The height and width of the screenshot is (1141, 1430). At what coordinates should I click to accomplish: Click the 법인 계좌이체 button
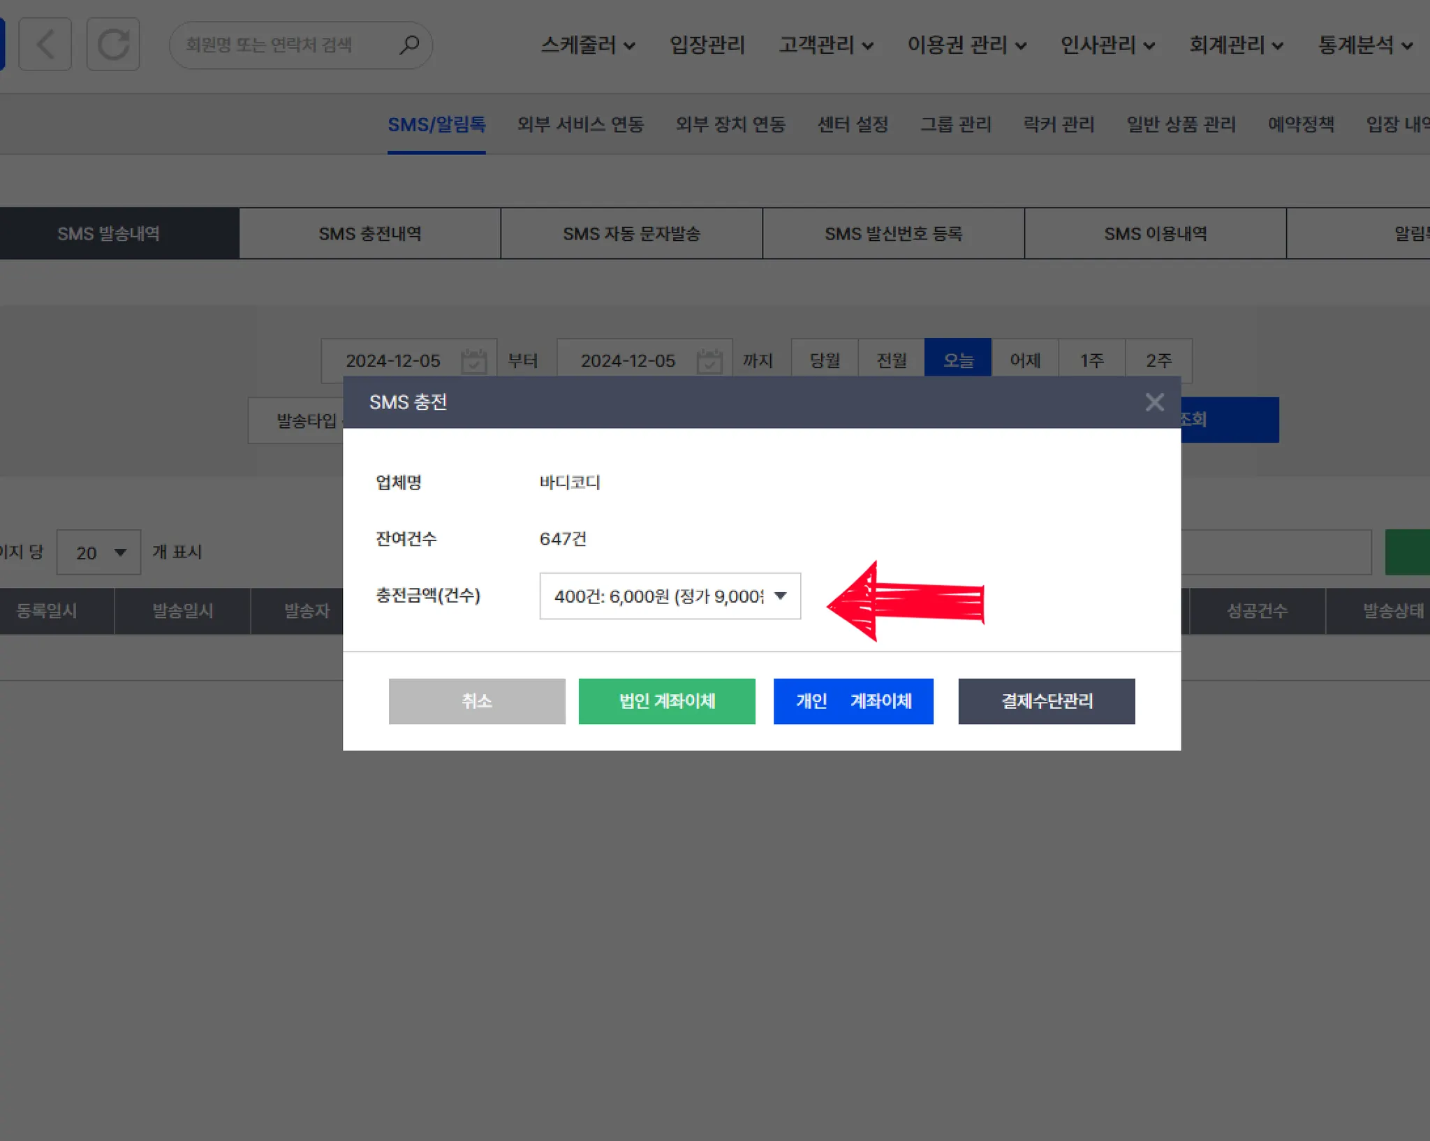[x=667, y=701]
